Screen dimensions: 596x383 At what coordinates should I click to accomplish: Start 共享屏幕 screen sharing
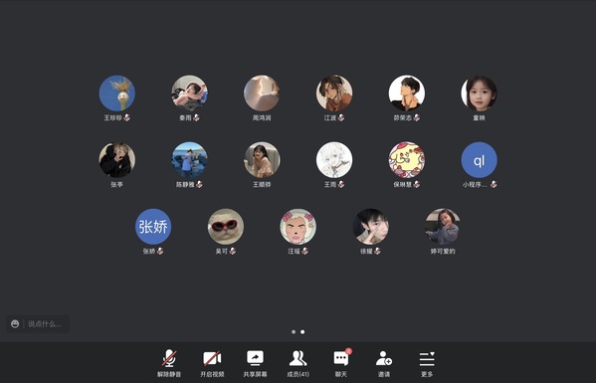255,363
